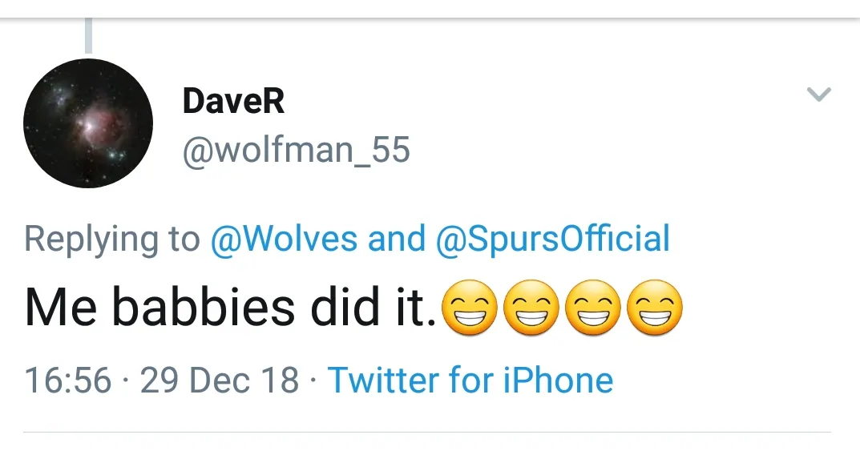Click the thread connector line above avatar

(88, 35)
